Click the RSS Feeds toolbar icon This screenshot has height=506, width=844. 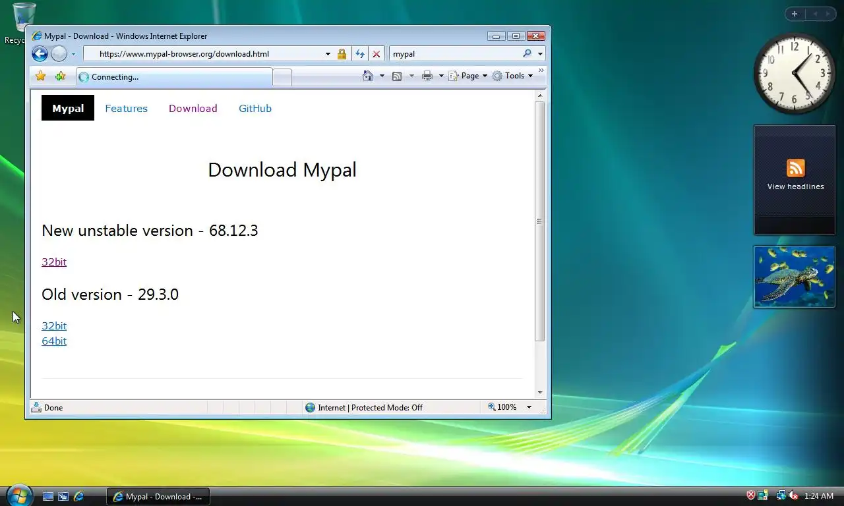[x=397, y=76]
